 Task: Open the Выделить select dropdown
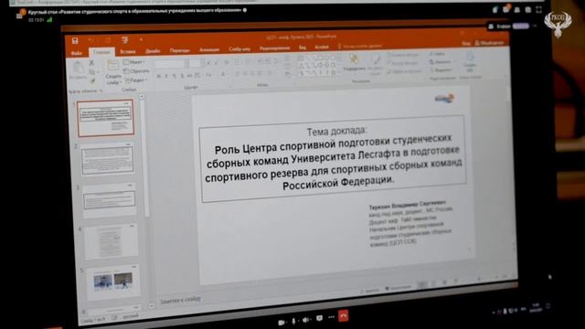coord(441,69)
